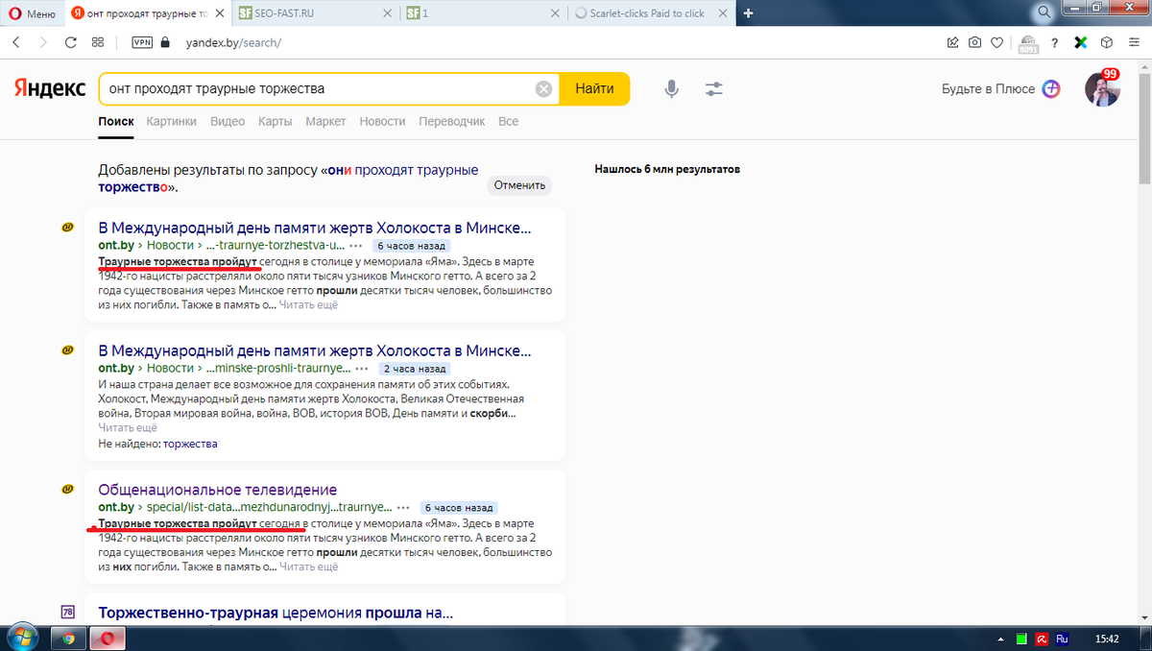This screenshot has width=1152, height=651.
Task: Switch to the SEO-FAST.RU tab
Action: (x=315, y=13)
